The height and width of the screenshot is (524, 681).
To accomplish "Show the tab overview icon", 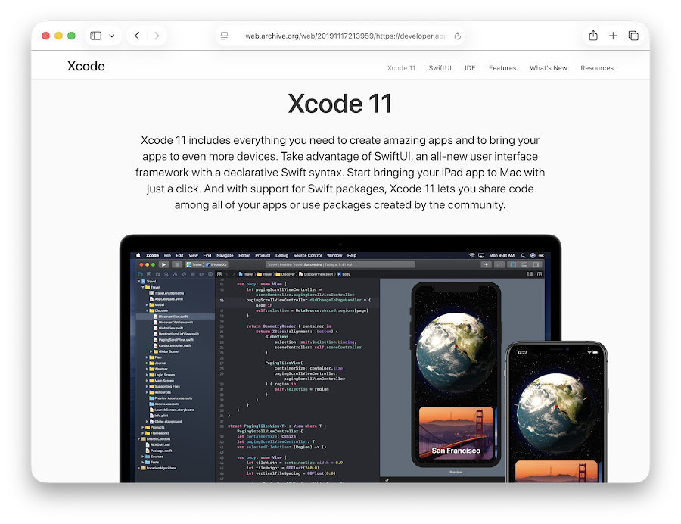I will pos(633,36).
